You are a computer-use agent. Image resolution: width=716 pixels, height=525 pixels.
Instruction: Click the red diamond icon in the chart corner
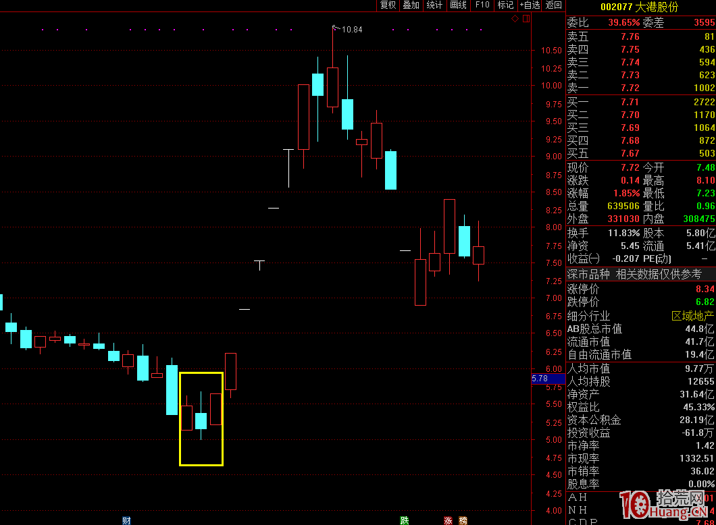515,19
